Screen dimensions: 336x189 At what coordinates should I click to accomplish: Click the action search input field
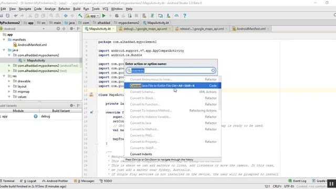click(171, 70)
